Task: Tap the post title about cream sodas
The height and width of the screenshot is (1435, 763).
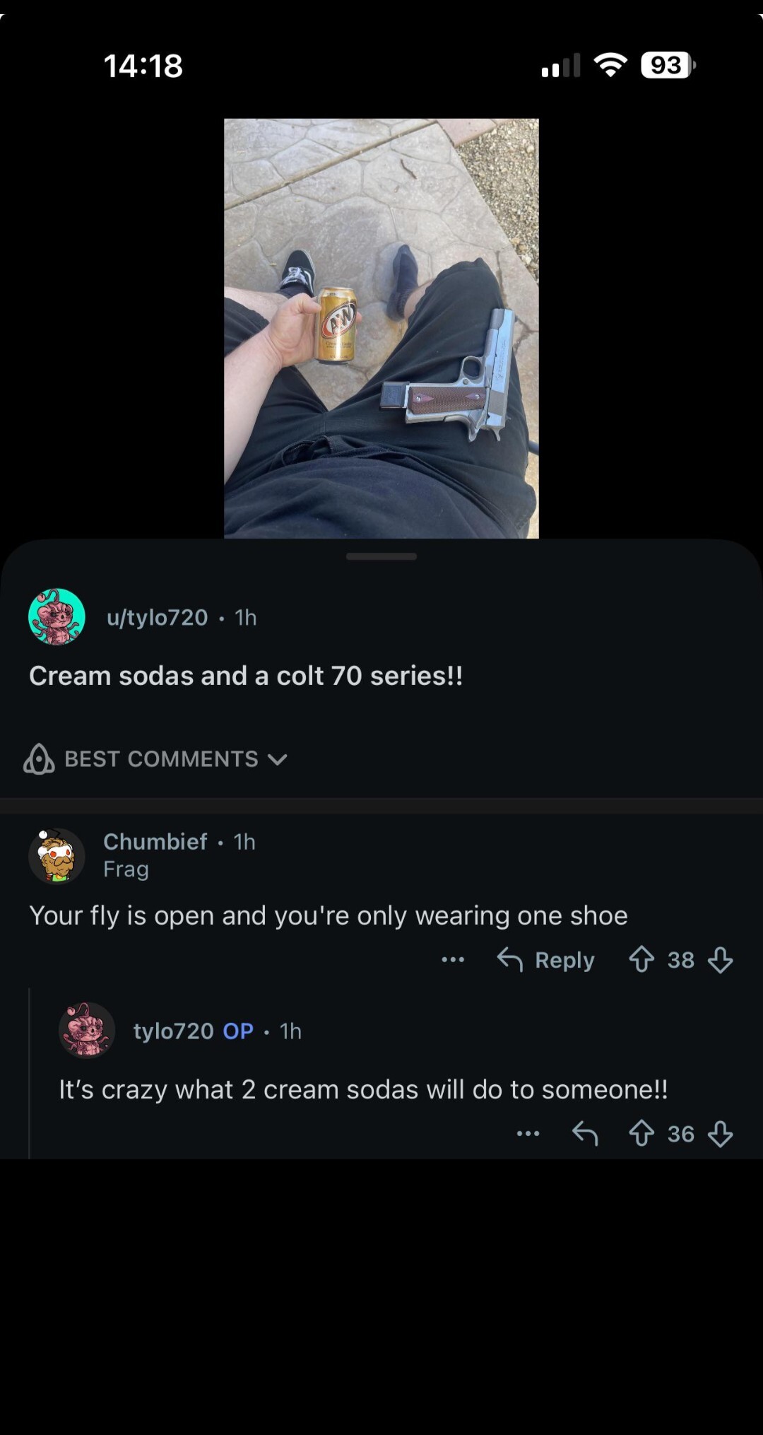Action: pos(246,676)
